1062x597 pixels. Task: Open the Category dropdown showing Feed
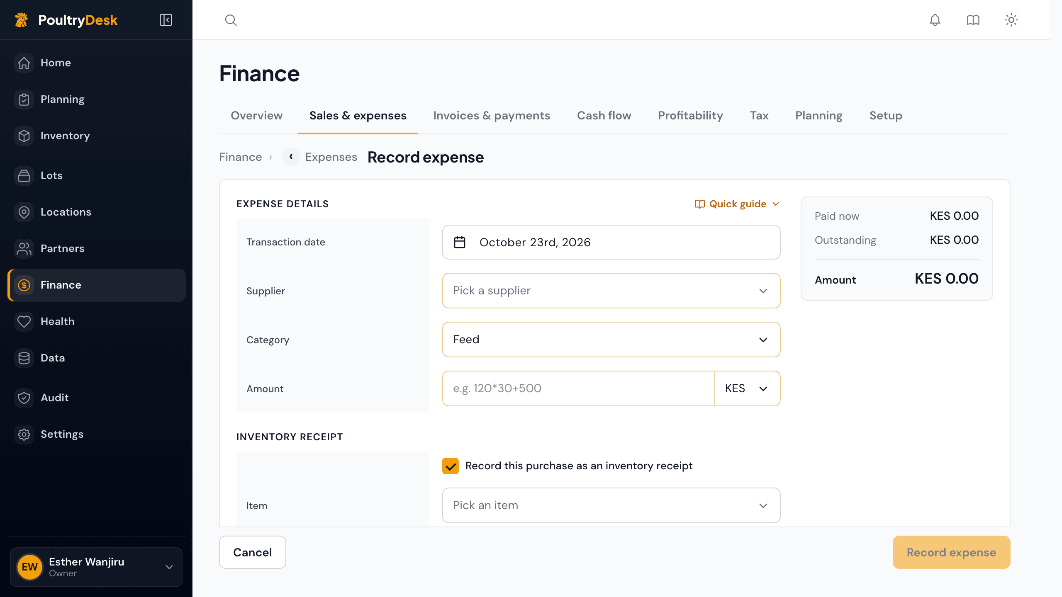coord(611,340)
